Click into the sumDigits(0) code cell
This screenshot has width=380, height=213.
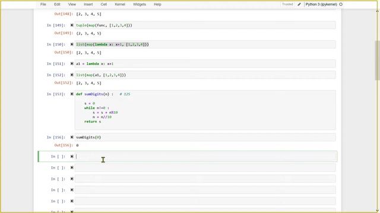tap(205, 137)
